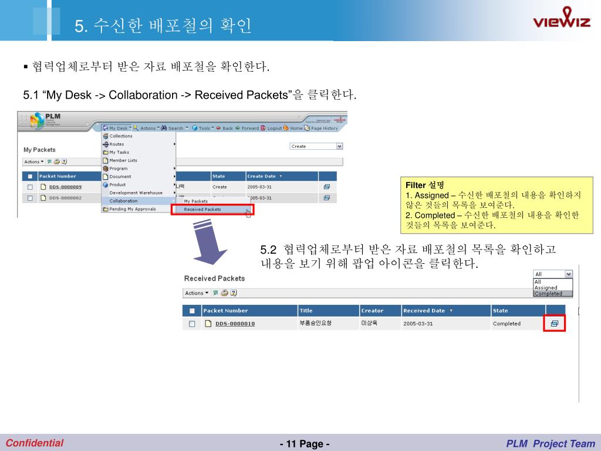Click the Back arrow in navigation bar
601x451 pixels.
click(225, 128)
